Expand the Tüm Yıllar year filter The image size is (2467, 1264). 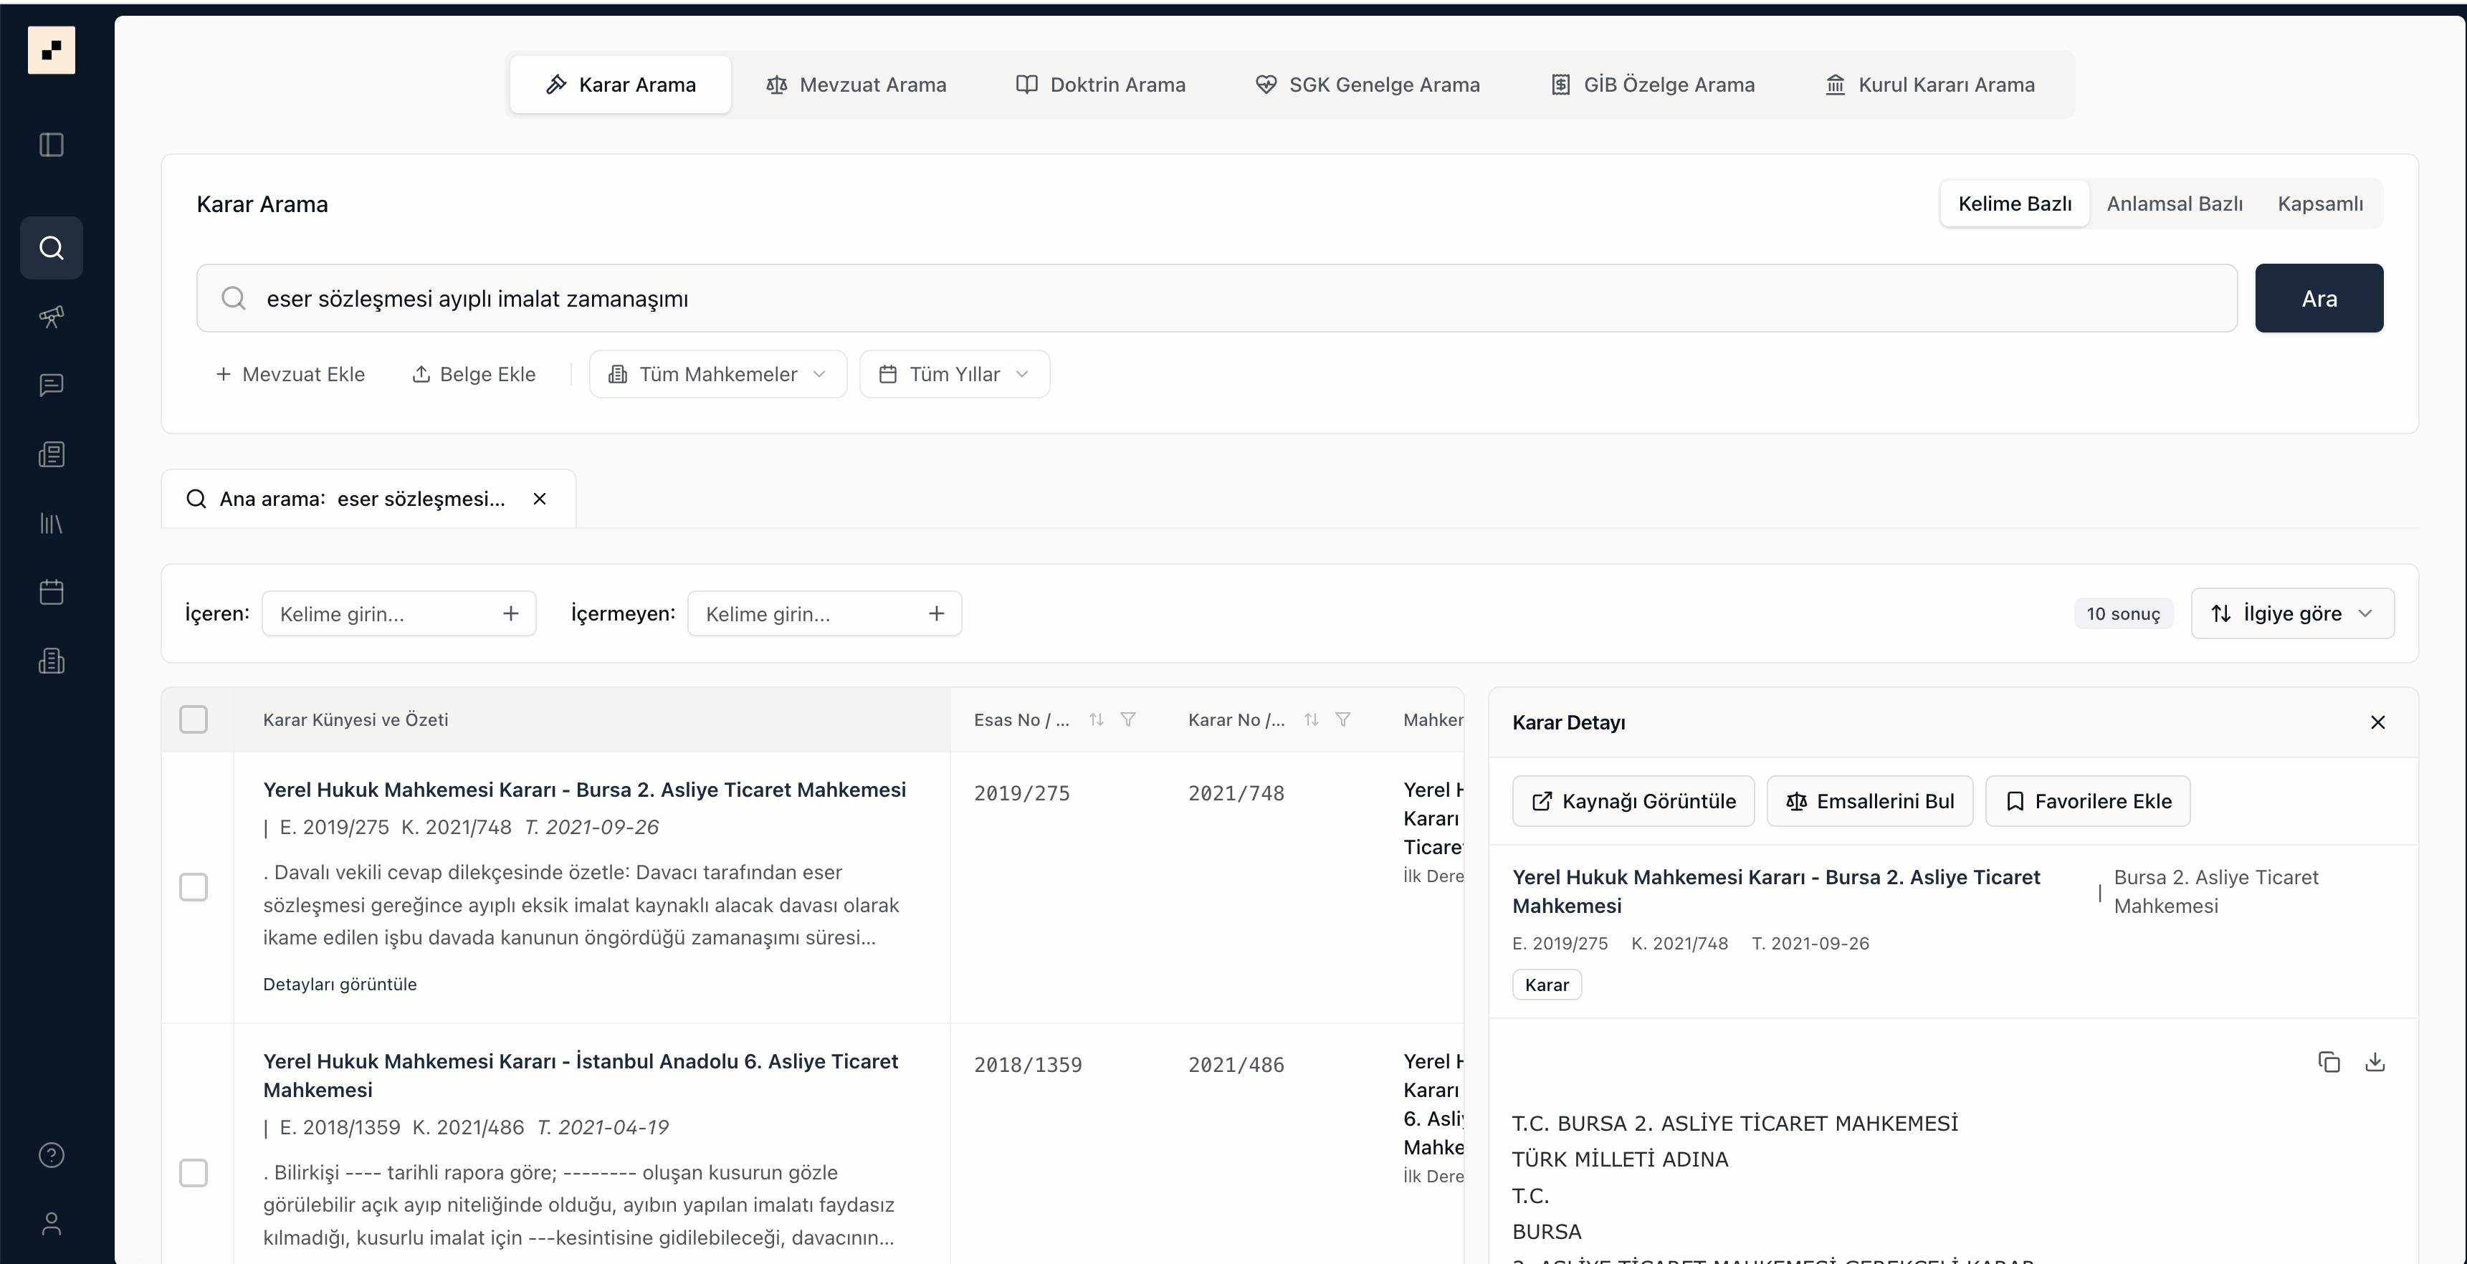(x=954, y=375)
